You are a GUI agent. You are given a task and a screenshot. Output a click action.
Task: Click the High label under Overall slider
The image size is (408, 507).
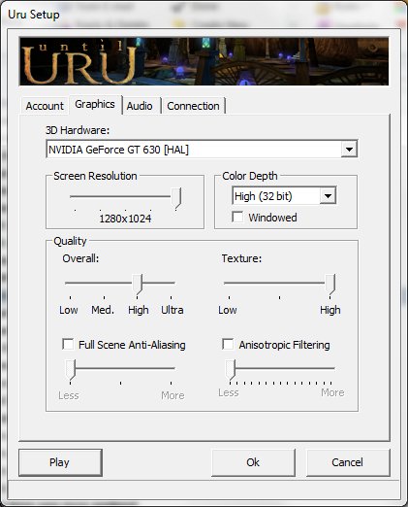point(139,310)
